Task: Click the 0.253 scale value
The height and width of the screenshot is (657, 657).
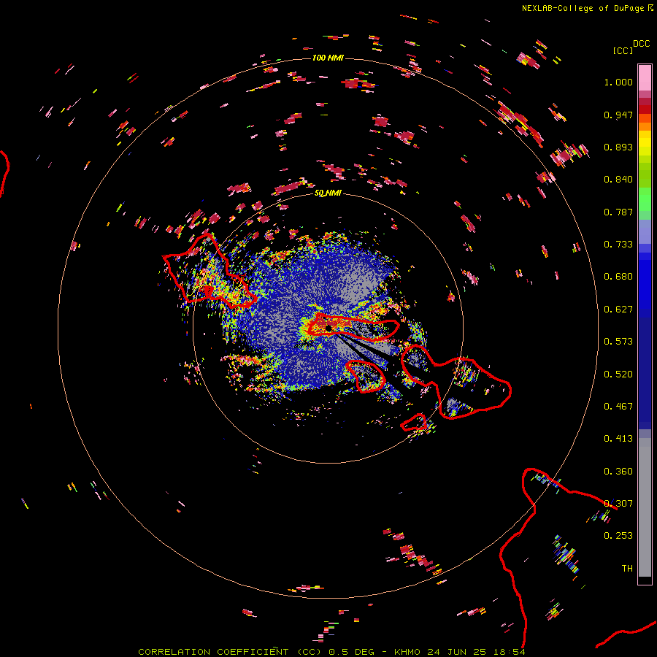Action: coord(618,536)
